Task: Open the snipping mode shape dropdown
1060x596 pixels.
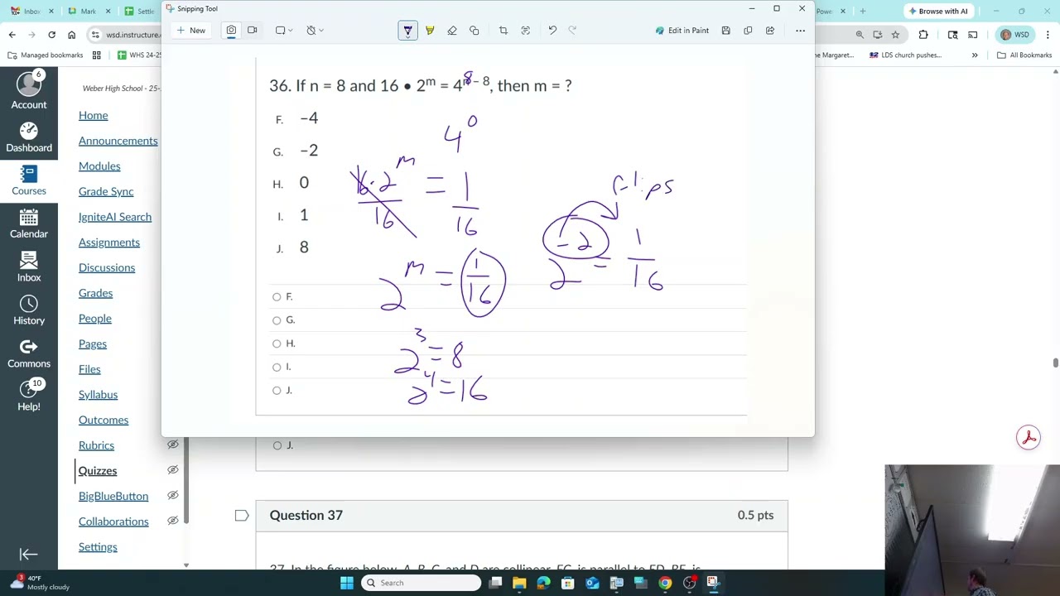Action: point(284,31)
